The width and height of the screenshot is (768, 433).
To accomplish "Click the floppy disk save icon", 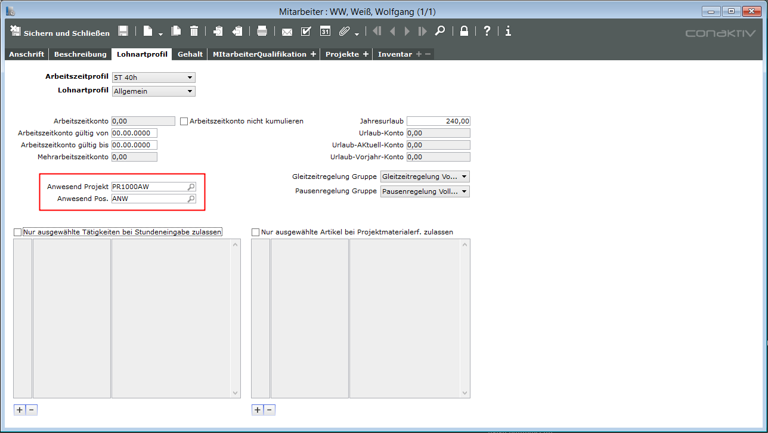I will pos(123,32).
